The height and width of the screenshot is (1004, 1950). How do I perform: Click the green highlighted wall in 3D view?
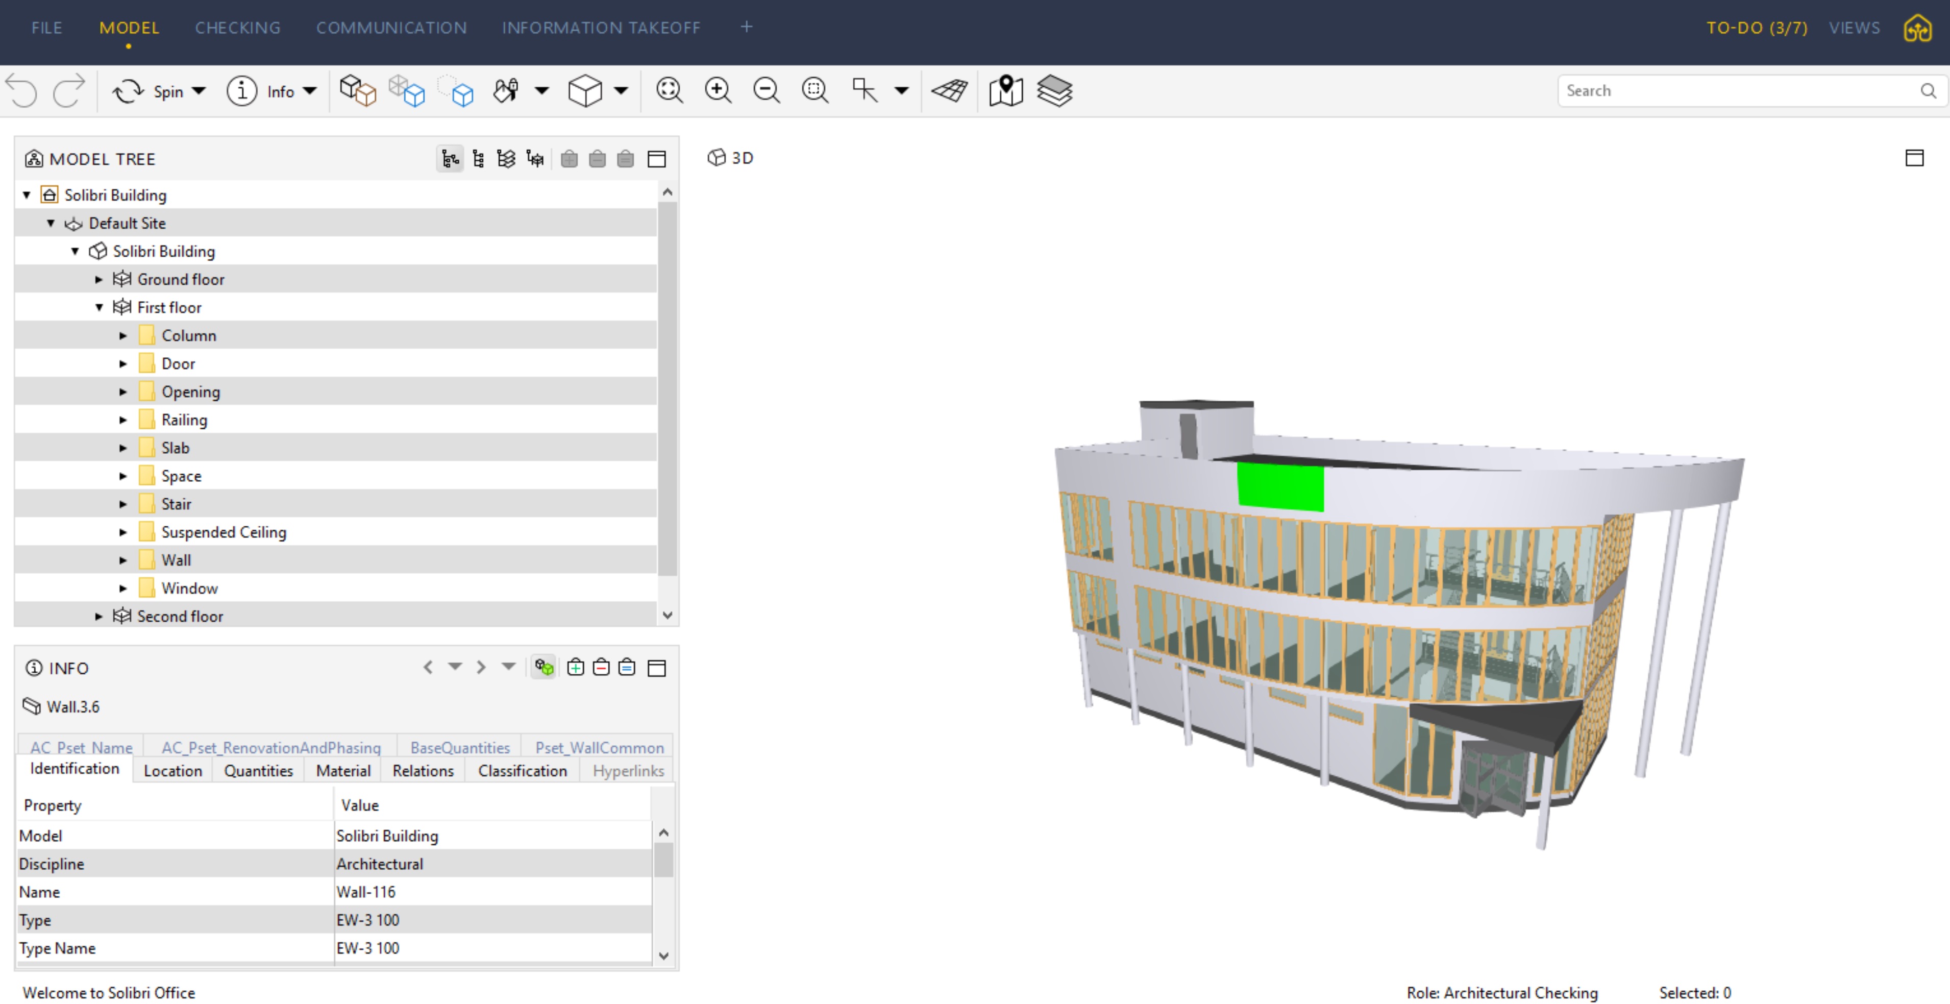1280,487
